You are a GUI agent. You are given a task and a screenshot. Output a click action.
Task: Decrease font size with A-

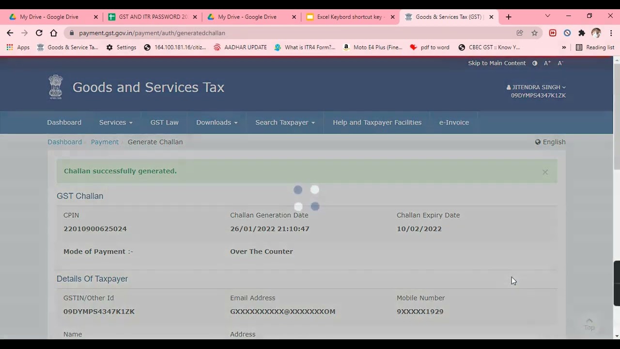coord(560,63)
